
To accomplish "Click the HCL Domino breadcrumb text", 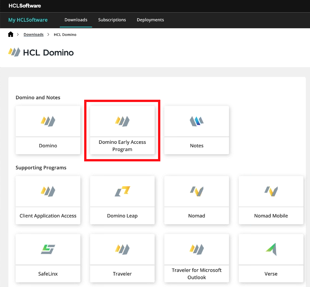I will (x=65, y=35).
